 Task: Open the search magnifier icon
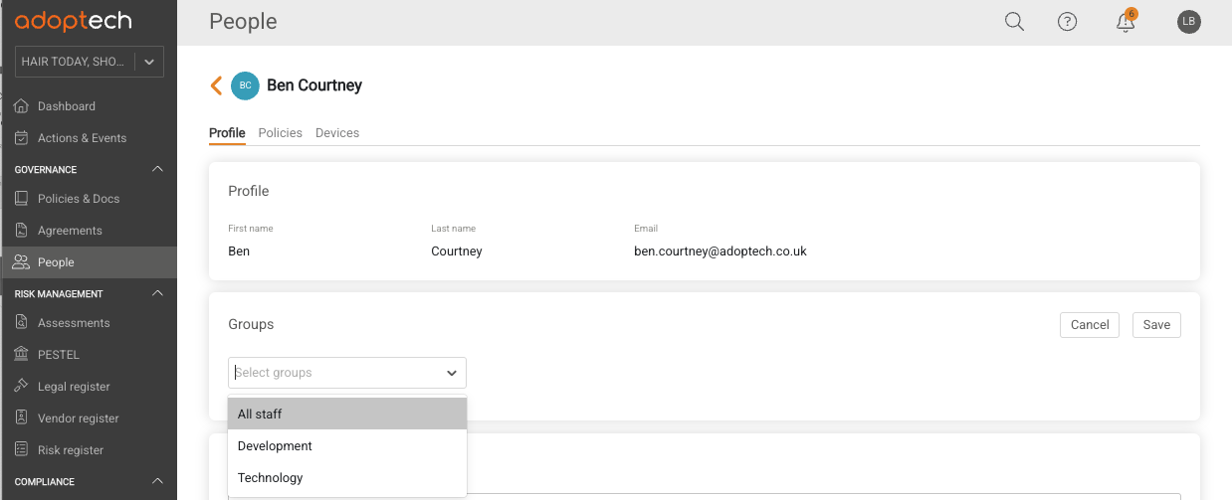tap(1014, 22)
